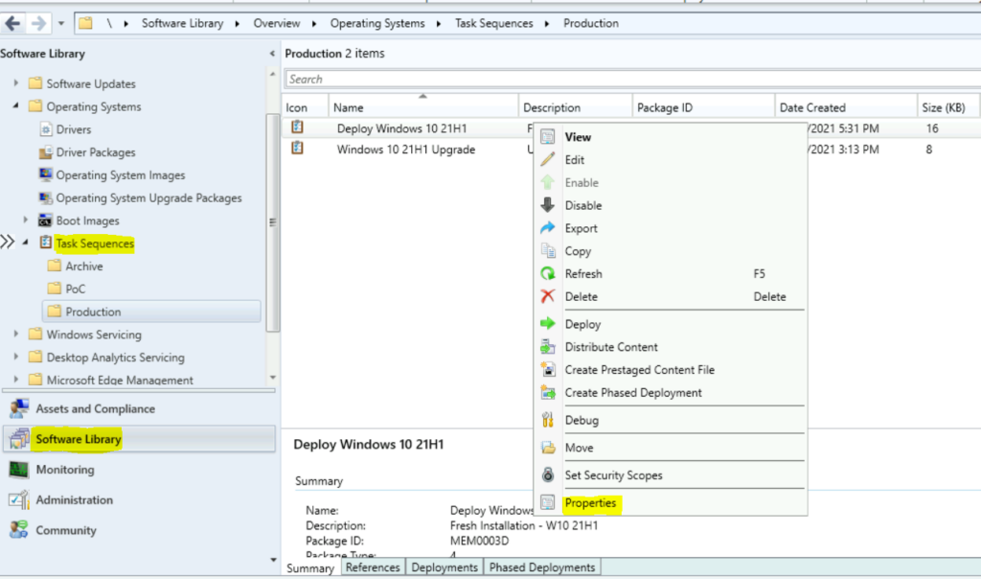Viewport: 981px width, 579px height.
Task: Select the Windows 10 21H1 Upgrade row name
Action: pos(406,149)
